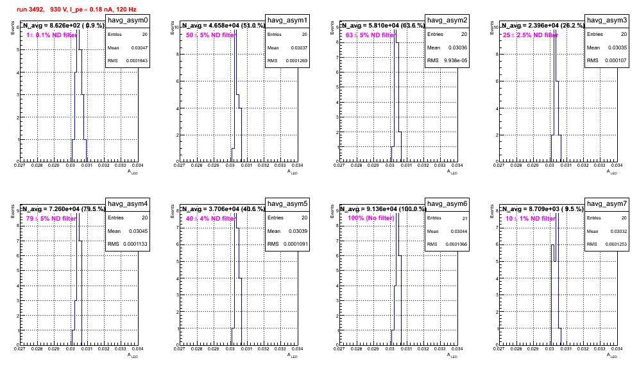Click the Entries value 21 in havg_asym6
This screenshot has width=639, height=367.
465,219
